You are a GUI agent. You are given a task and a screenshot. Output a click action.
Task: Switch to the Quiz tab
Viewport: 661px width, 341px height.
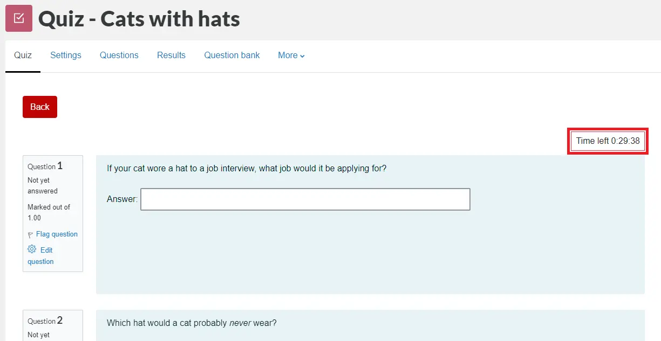[23, 55]
